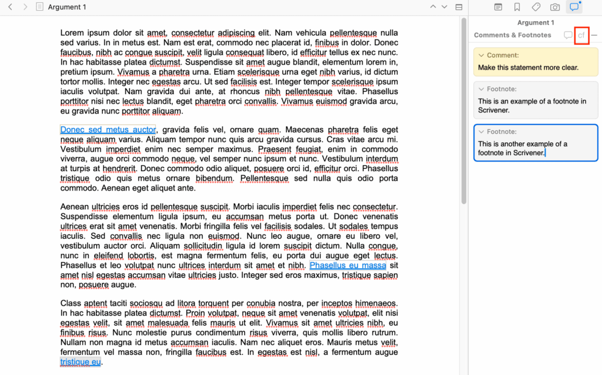
Task: Open the inspector Notes tab icon
Action: [x=498, y=7]
